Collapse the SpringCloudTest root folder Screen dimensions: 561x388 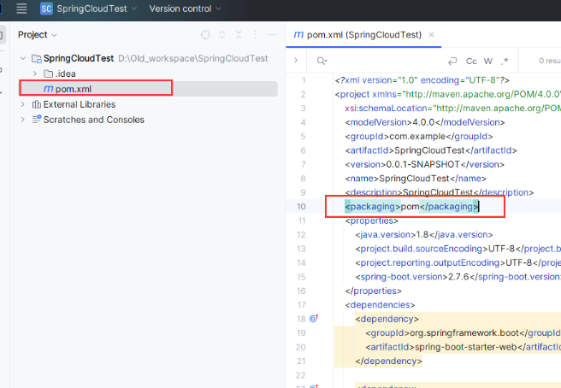click(x=23, y=58)
